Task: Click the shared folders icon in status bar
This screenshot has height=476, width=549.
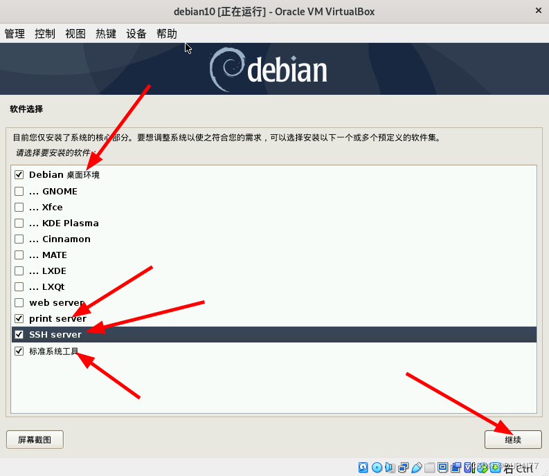Action: pyautogui.click(x=430, y=467)
